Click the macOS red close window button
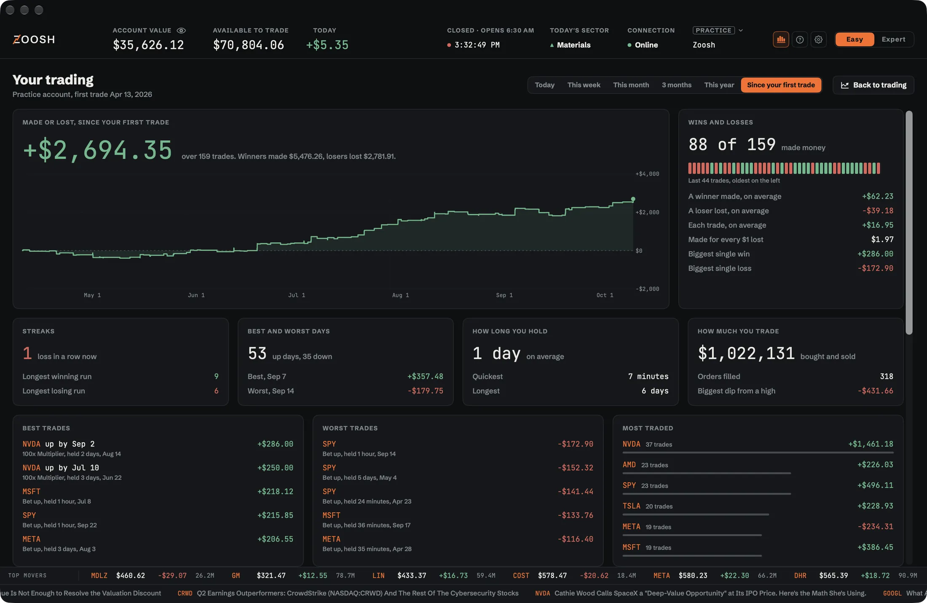 [10, 10]
